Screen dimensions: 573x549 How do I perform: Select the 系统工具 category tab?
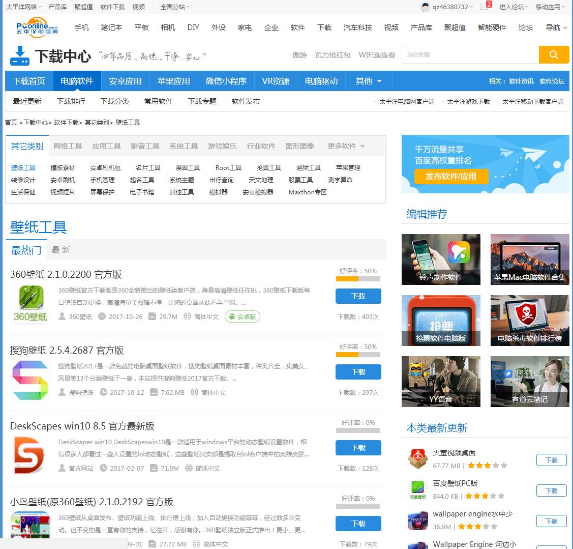pos(184,147)
